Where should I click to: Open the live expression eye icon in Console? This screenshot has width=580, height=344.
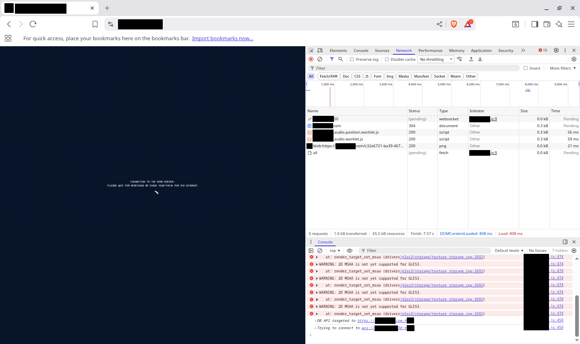click(350, 251)
